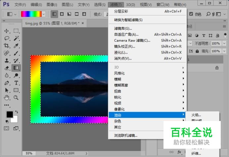The image size is (229, 157).
Task: Toggle the lock icon beside fill
Action: (x=197, y=51)
